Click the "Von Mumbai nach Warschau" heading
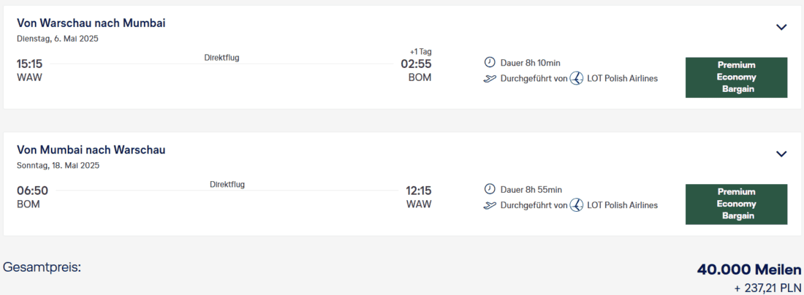The width and height of the screenshot is (804, 295). click(91, 150)
